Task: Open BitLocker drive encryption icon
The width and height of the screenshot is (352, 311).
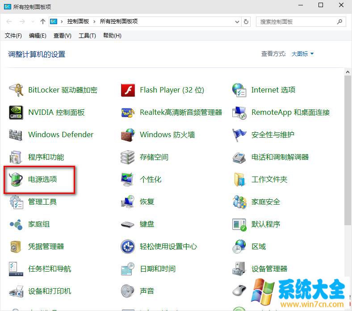Action: pyautogui.click(x=16, y=90)
